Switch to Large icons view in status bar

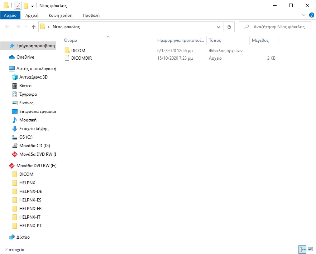point(310,250)
